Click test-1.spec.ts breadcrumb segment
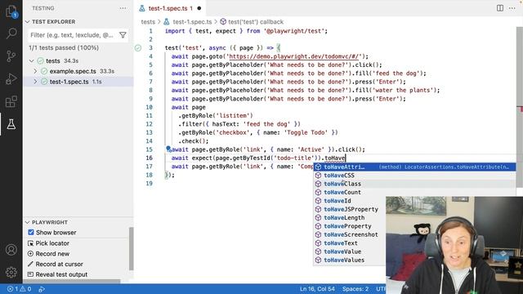Screen dimensions: 523x294 (x=192, y=22)
